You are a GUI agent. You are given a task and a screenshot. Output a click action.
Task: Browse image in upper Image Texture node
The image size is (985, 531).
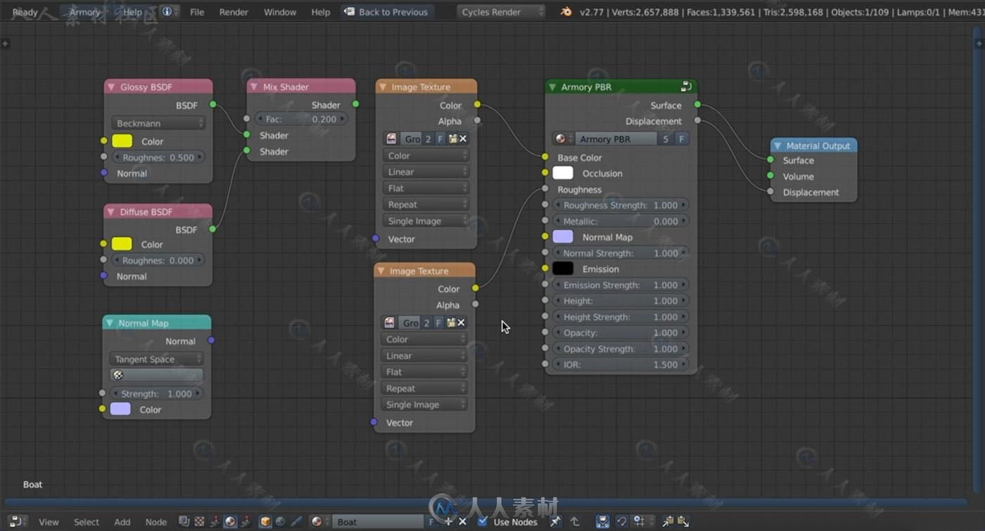point(391,139)
